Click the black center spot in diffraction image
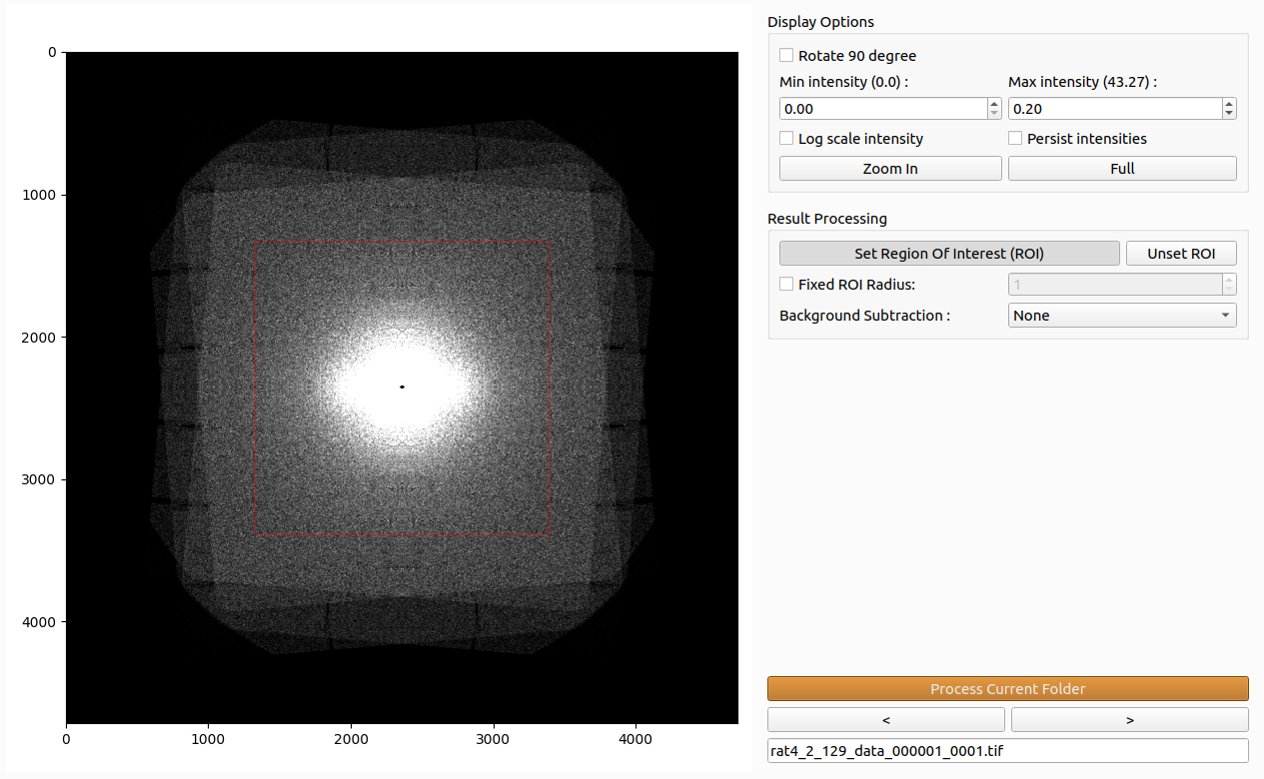 pos(402,387)
